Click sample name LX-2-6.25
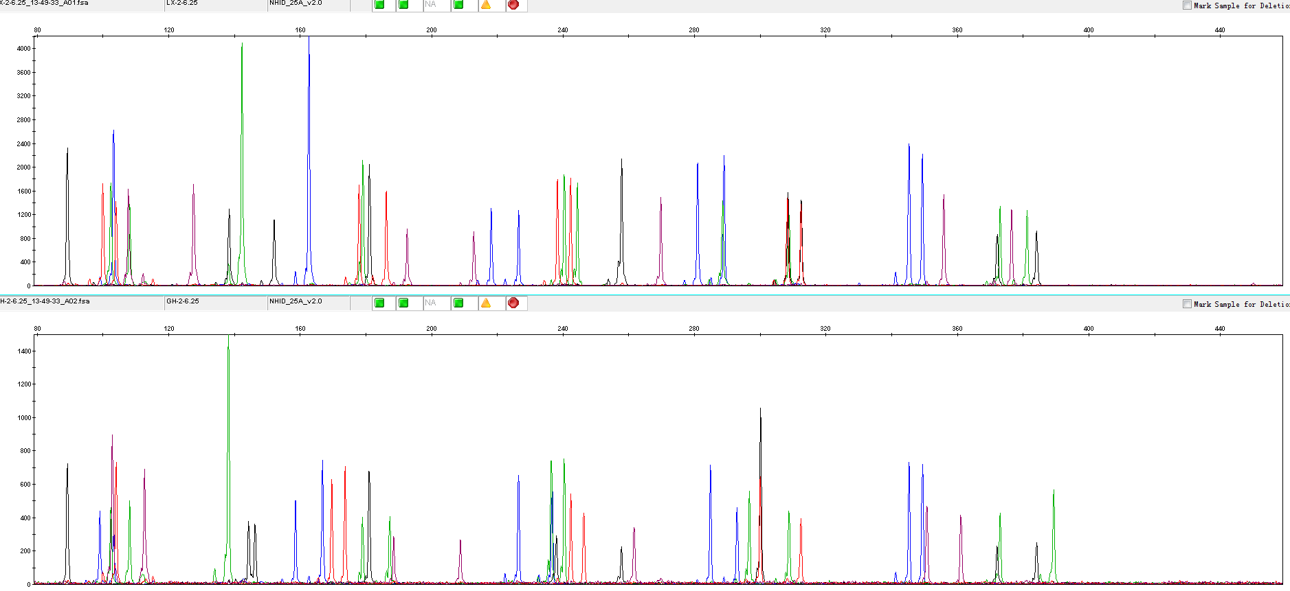 pyautogui.click(x=182, y=3)
